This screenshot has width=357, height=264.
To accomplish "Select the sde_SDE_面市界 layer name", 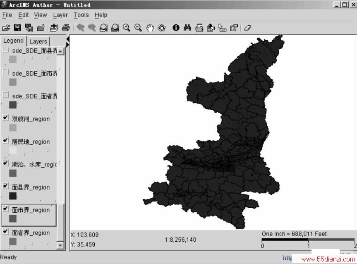I will pos(34,73).
